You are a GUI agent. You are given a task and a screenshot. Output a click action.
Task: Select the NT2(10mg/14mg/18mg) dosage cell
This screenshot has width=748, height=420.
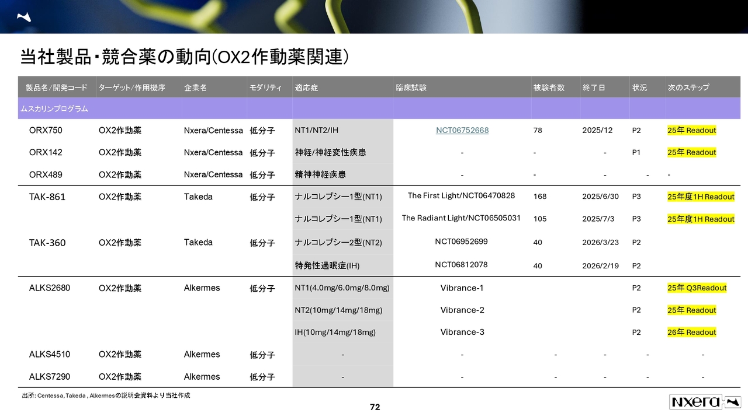pos(338,310)
